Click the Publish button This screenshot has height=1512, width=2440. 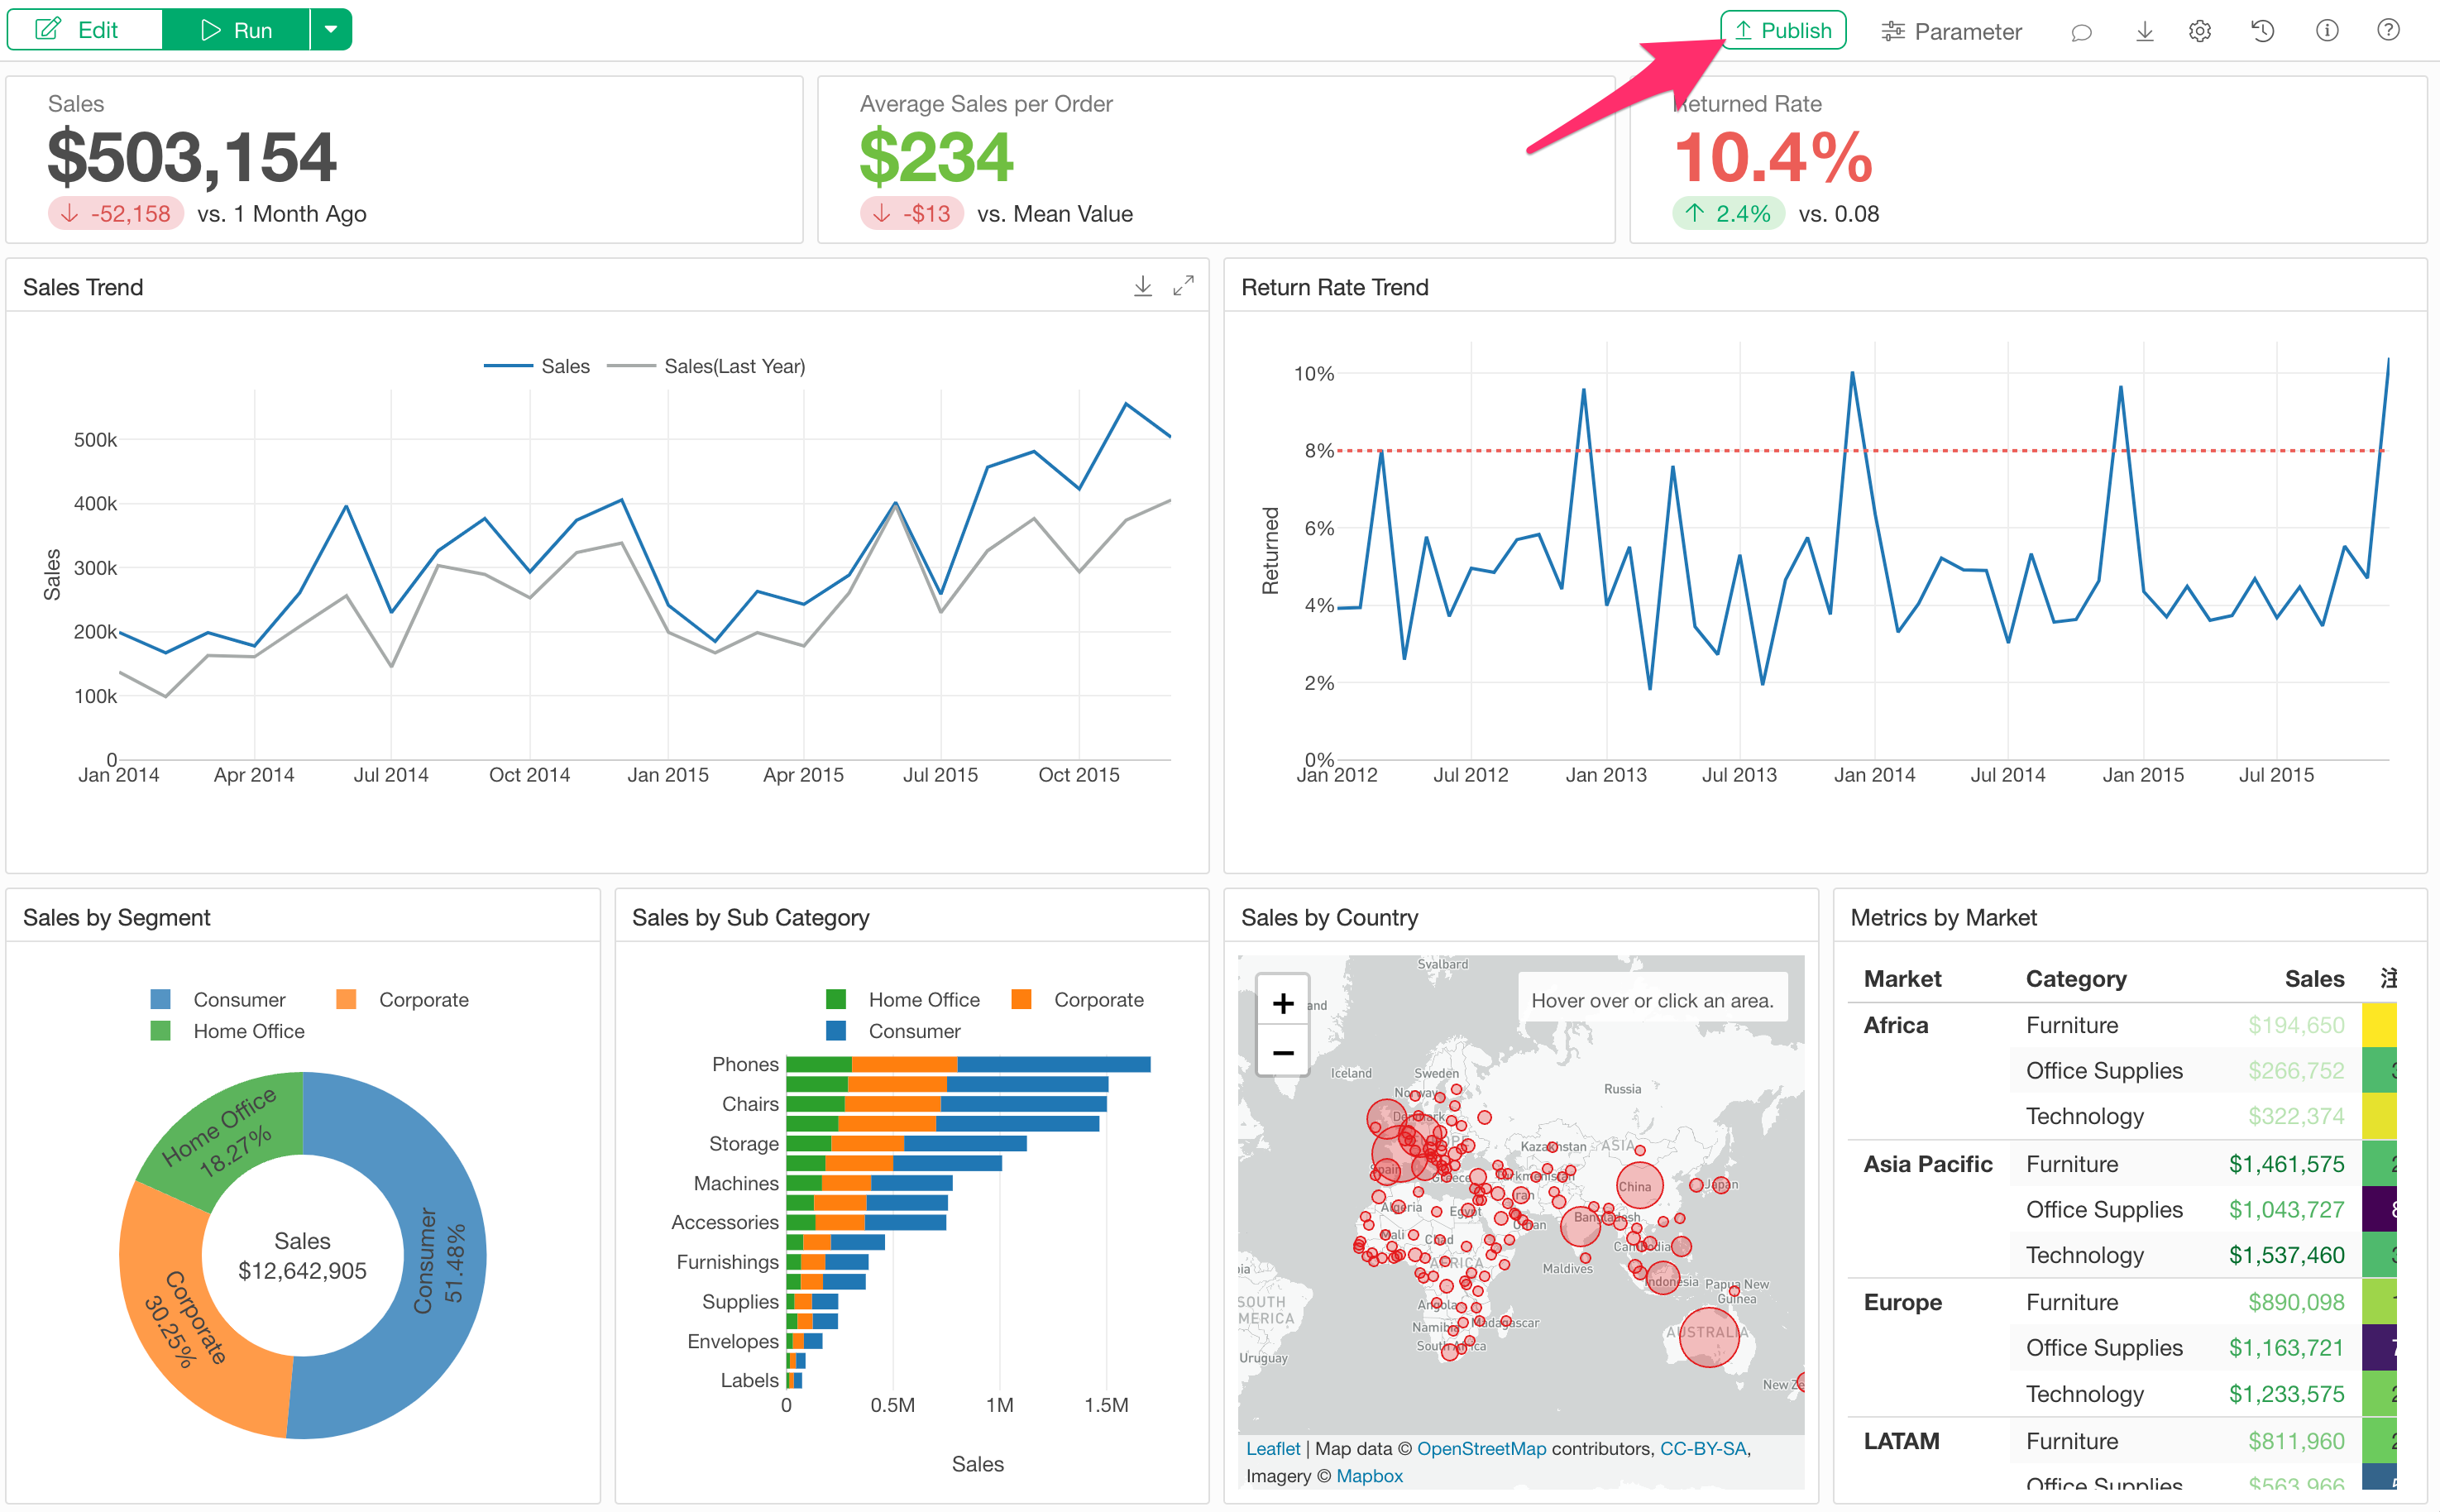click(x=1783, y=30)
